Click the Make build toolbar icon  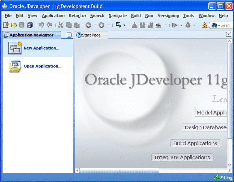[134, 25]
